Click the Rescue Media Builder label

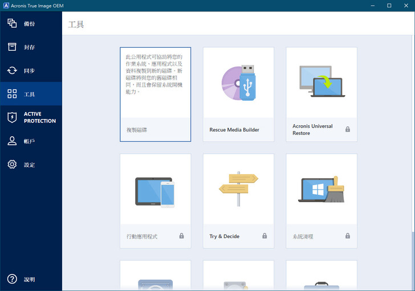click(x=234, y=130)
